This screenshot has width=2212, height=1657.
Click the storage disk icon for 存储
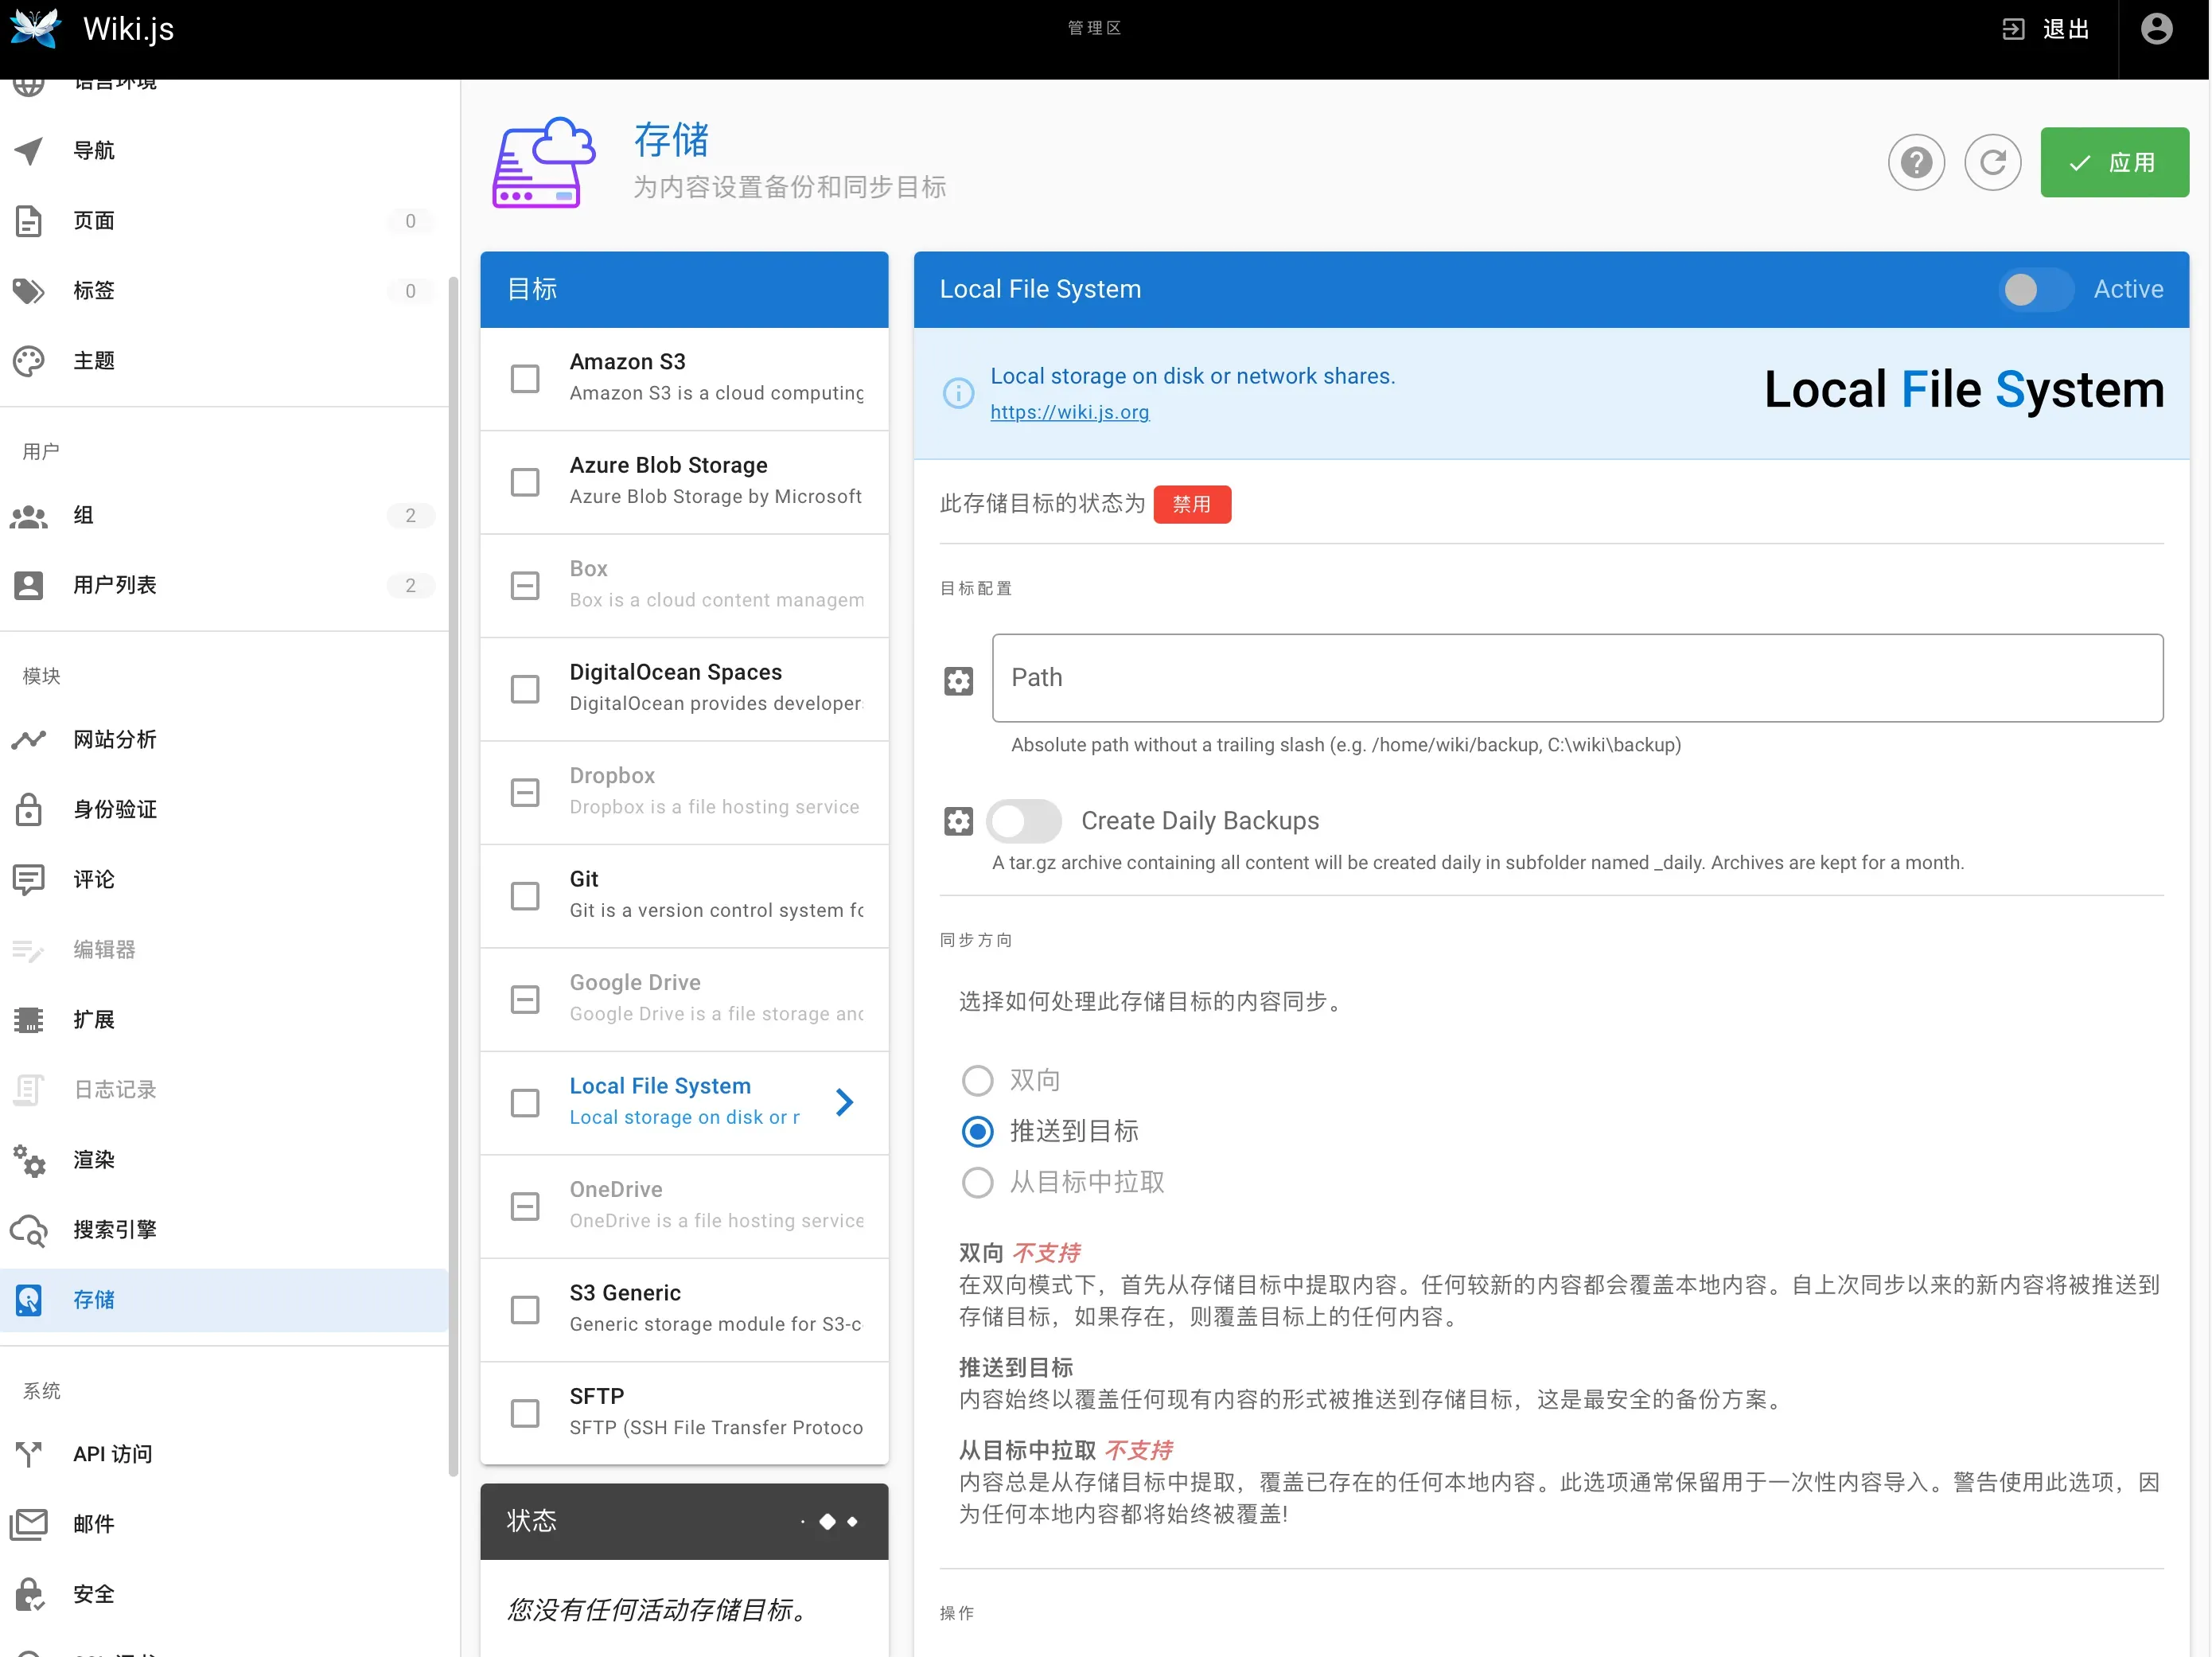pyautogui.click(x=29, y=1300)
